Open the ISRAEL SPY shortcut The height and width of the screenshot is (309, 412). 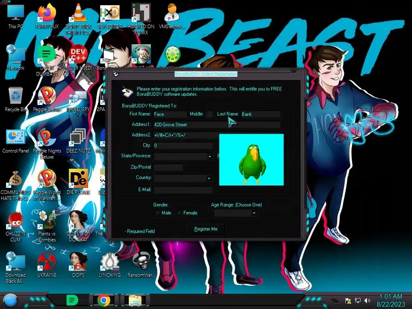click(x=78, y=99)
